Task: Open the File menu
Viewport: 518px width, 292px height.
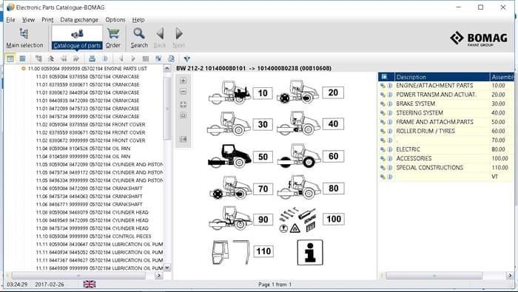Action: tap(10, 20)
